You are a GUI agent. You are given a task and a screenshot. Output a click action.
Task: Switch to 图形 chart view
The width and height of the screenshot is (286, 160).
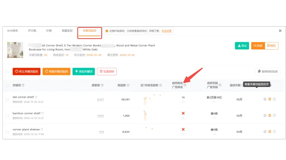(272, 46)
